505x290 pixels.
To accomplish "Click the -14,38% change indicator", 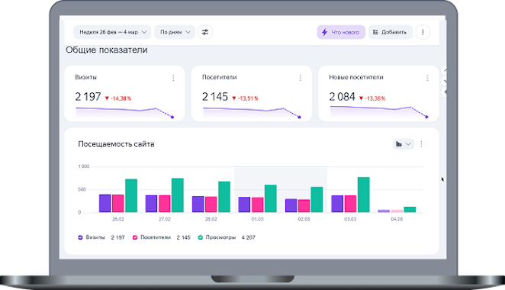I will tap(118, 98).
